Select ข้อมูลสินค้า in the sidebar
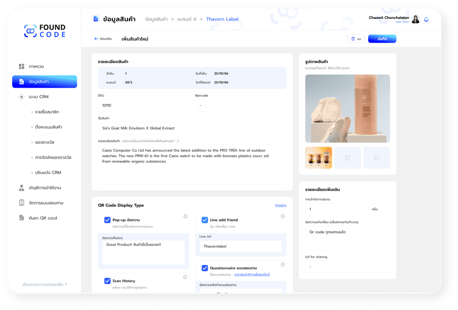This screenshot has width=458, height=310. click(x=44, y=81)
